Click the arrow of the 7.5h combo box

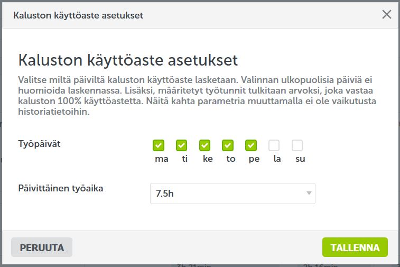tap(309, 194)
